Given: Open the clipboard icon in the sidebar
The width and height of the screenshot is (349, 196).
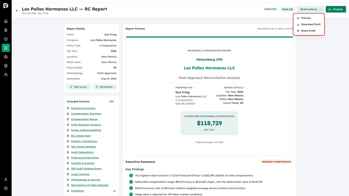Looking at the screenshot, I should point(6,30).
